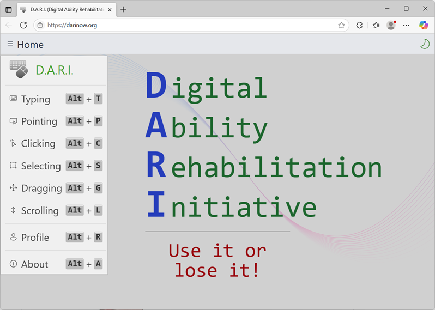Open the Scrolling exercise
The image size is (435, 310).
[56, 210]
